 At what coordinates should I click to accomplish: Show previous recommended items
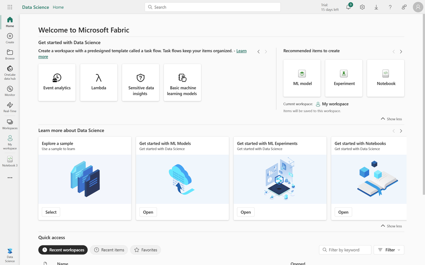coord(393,52)
